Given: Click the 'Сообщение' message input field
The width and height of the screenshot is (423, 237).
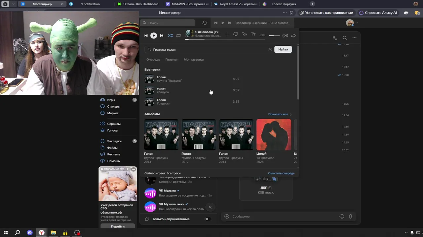Looking at the screenshot, I should click(284, 216).
